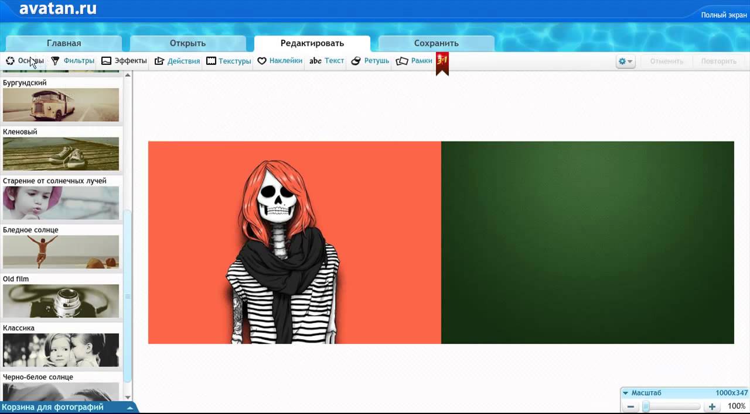Screen dimensions: 750x414
Task: Apply the Классика effect thumbnail
Action: 61,350
